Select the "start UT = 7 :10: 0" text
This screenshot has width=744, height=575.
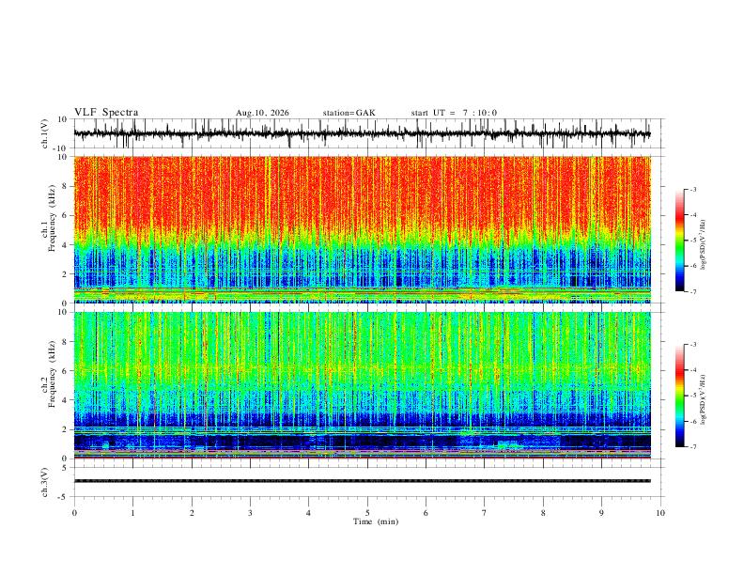[x=454, y=113]
